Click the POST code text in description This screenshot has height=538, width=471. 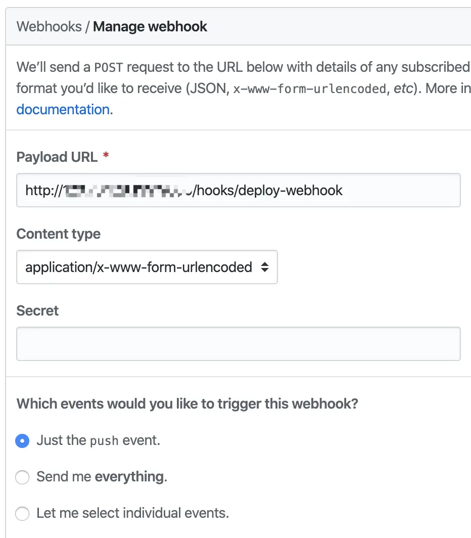click(x=109, y=67)
